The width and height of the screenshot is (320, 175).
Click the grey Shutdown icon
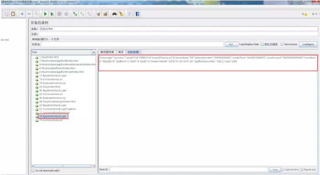66,14
